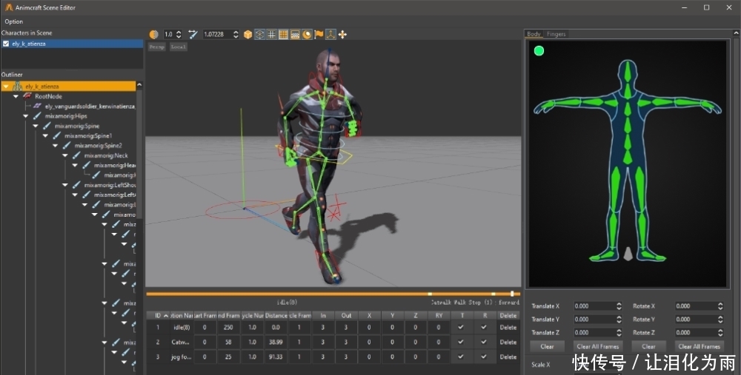Toggle R checkbox for jog forward row

(x=485, y=357)
